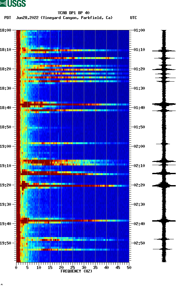
Task: Click the 'PDT' timezone label
Action: [x=8, y=18]
